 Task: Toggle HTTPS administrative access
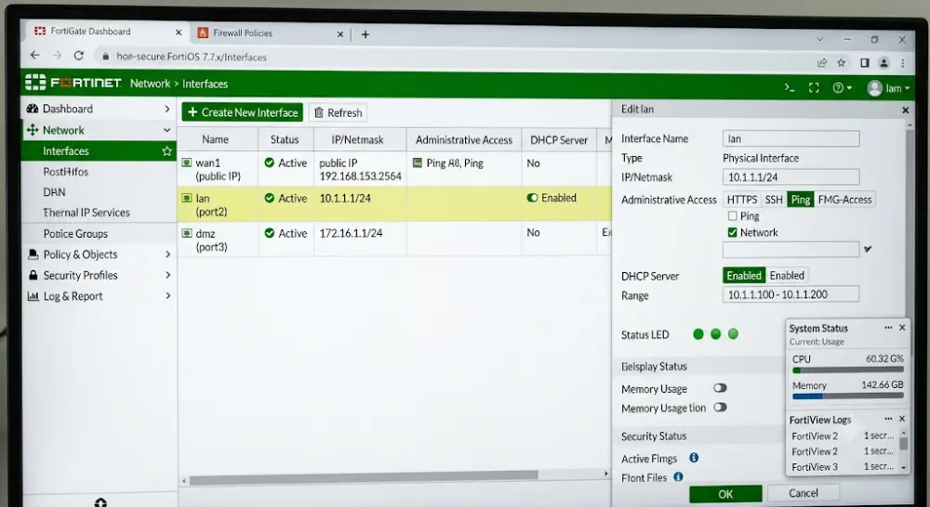click(742, 200)
